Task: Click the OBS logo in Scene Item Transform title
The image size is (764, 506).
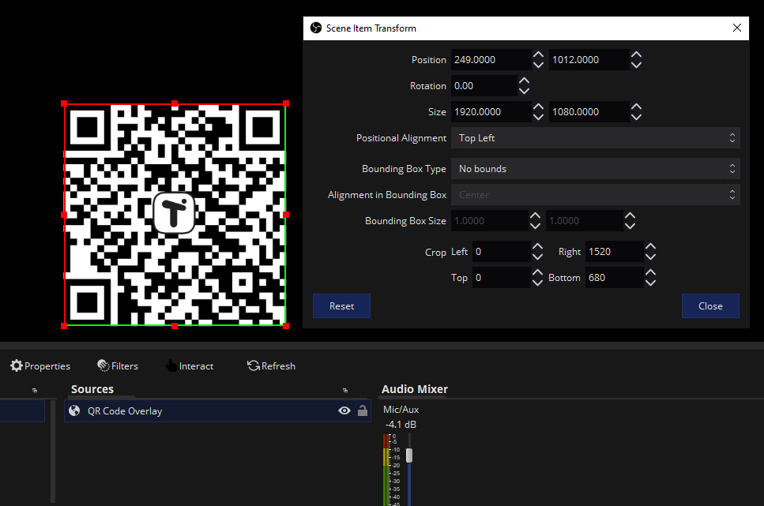Action: (x=316, y=28)
